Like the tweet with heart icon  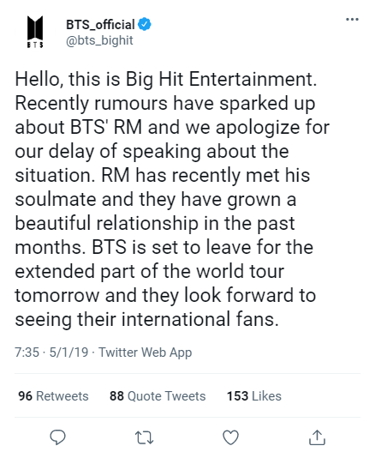pyautogui.click(x=230, y=437)
